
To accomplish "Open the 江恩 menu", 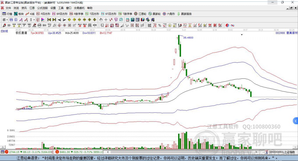I will (x=32, y=8).
